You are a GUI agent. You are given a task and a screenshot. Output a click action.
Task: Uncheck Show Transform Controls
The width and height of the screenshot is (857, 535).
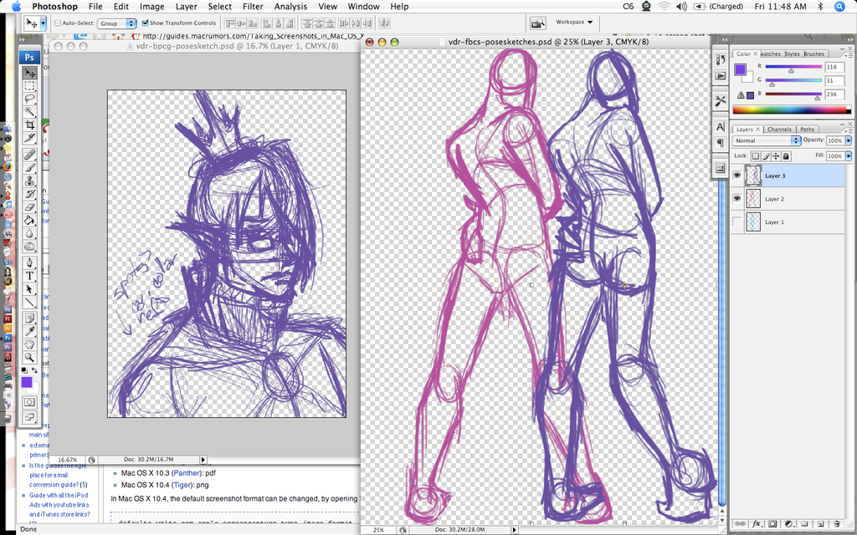(x=145, y=23)
